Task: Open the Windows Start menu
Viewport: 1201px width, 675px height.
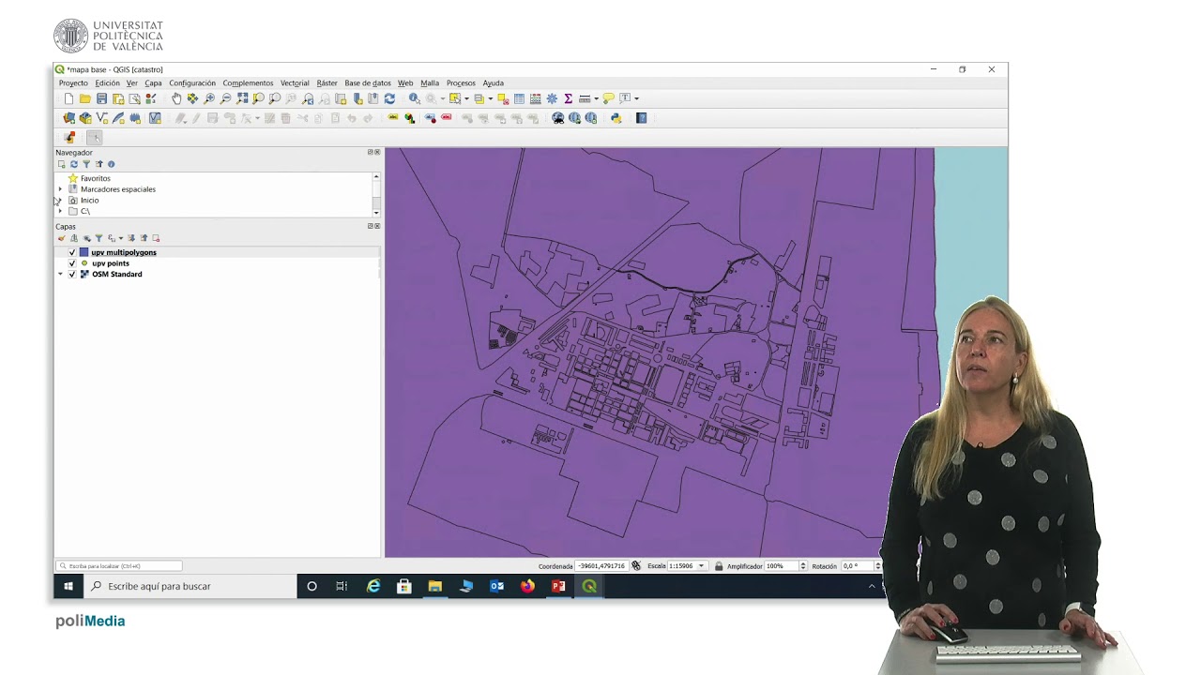Action: [68, 586]
